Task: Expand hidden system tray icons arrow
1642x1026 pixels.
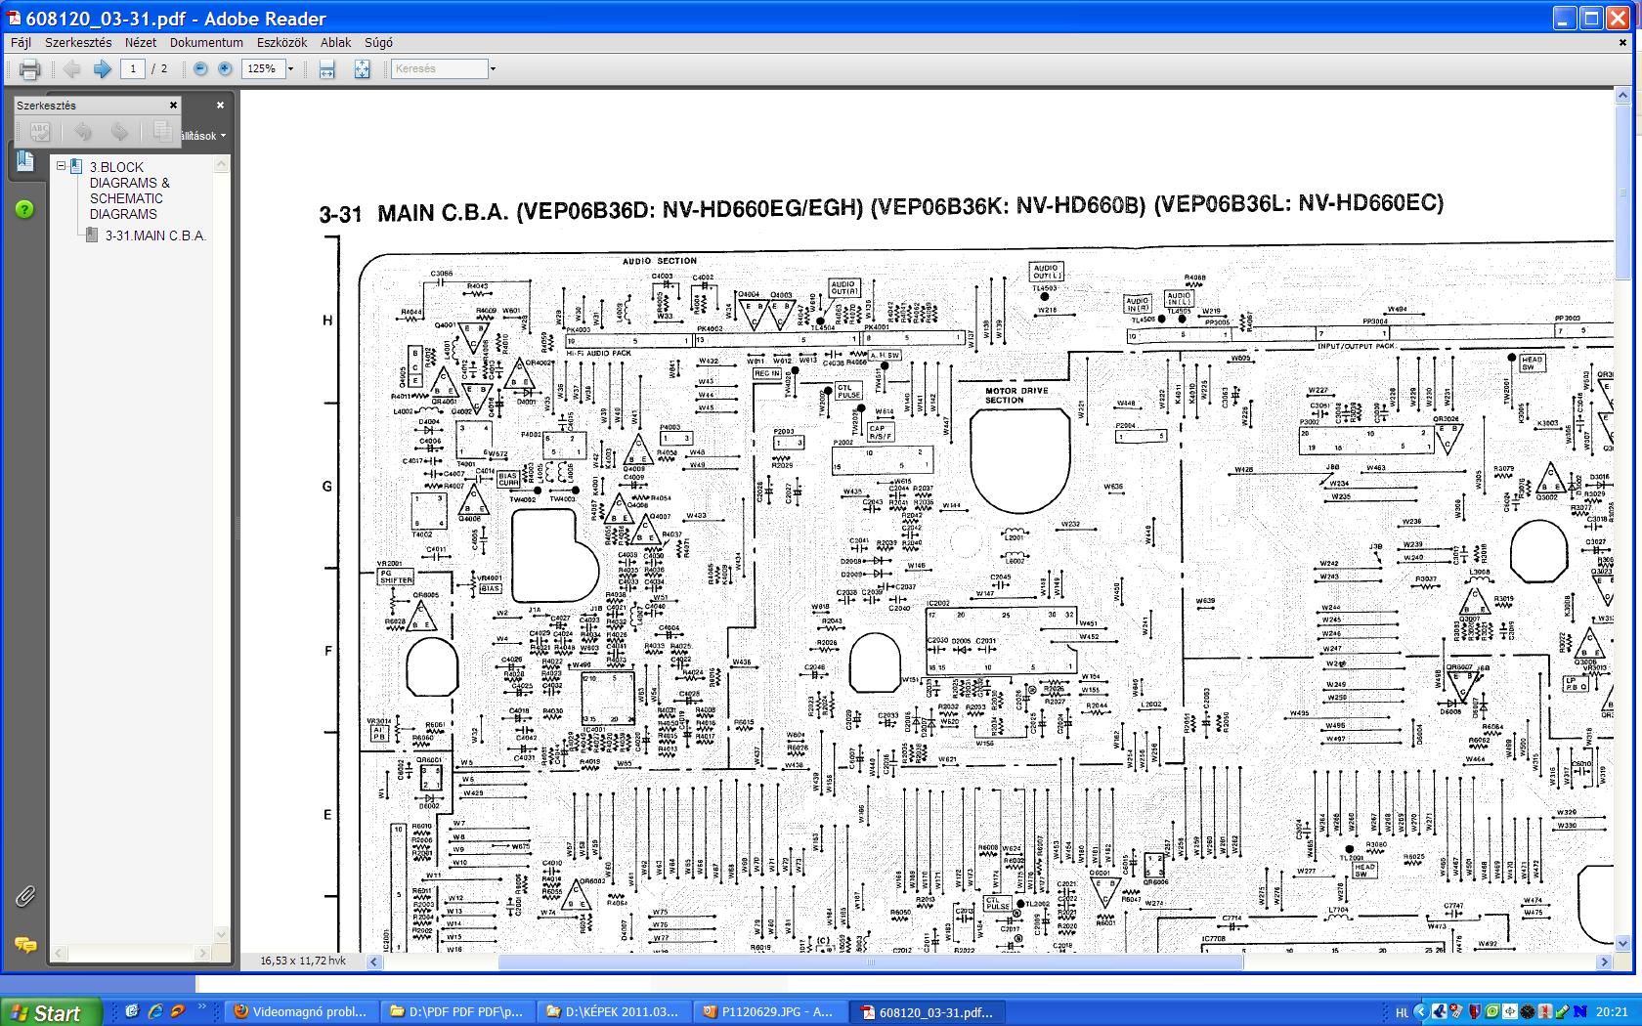Action: (1422, 1012)
